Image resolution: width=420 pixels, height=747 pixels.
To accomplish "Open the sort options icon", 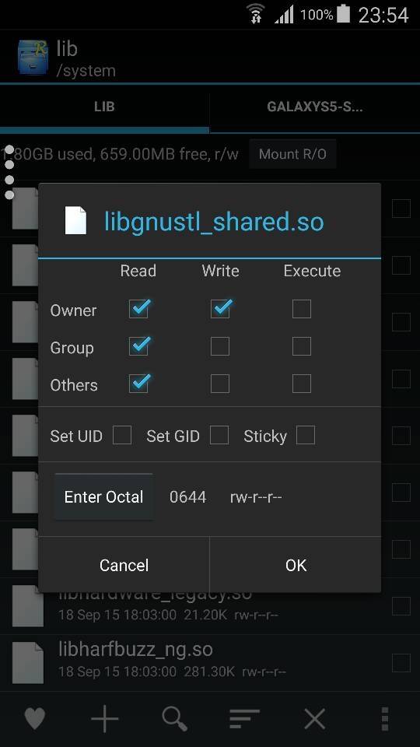I will click(244, 718).
